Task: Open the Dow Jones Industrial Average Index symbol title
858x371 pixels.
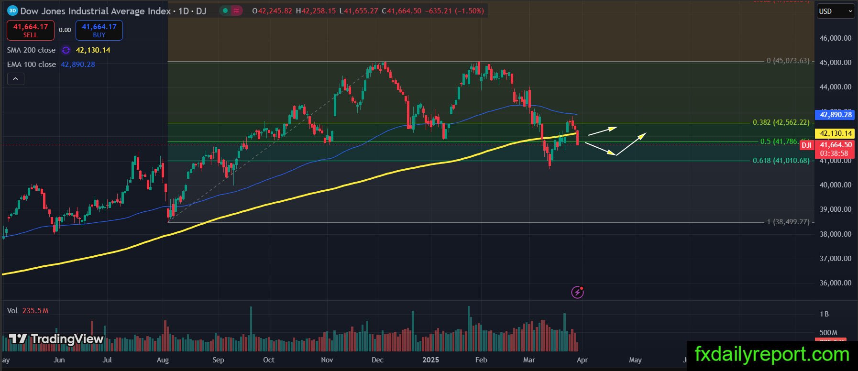Action: pyautogui.click(x=96, y=11)
